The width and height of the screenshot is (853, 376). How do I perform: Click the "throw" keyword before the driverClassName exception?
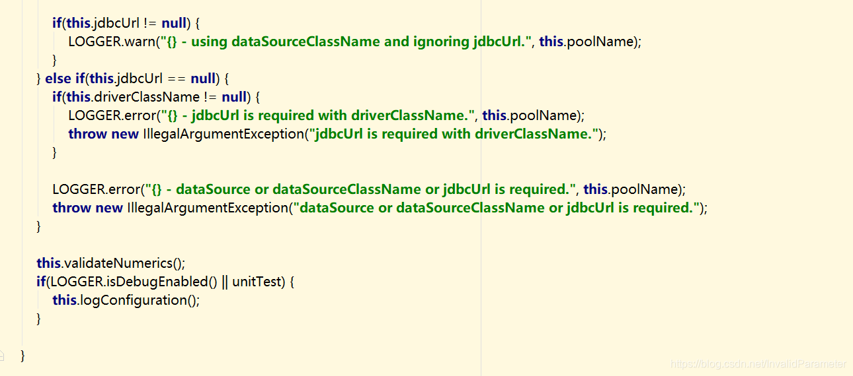(x=87, y=134)
